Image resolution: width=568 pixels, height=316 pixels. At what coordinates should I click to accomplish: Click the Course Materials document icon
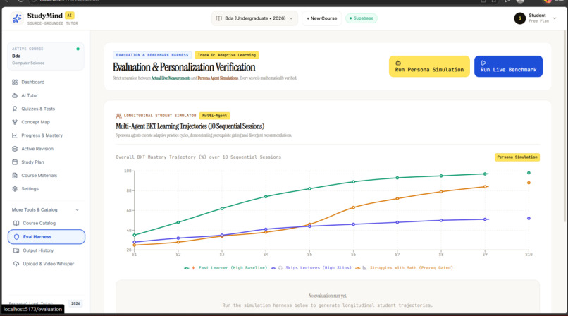tap(15, 176)
